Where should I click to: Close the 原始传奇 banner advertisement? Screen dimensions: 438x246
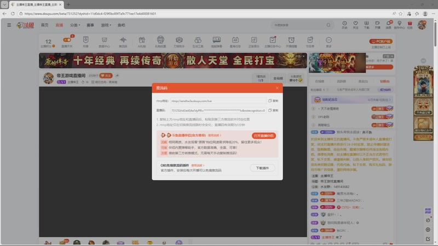[x=303, y=56]
